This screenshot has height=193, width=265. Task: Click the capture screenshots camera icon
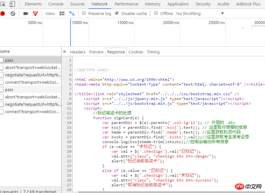[x=26, y=14]
